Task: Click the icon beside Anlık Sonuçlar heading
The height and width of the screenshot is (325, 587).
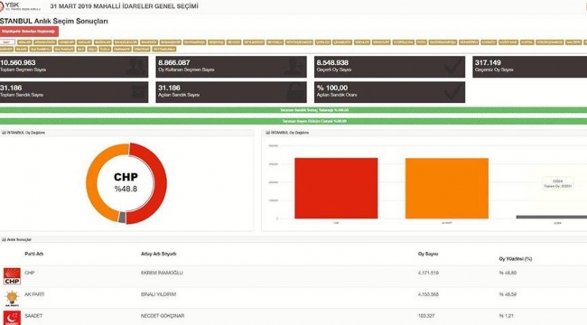Action: [x=5, y=239]
